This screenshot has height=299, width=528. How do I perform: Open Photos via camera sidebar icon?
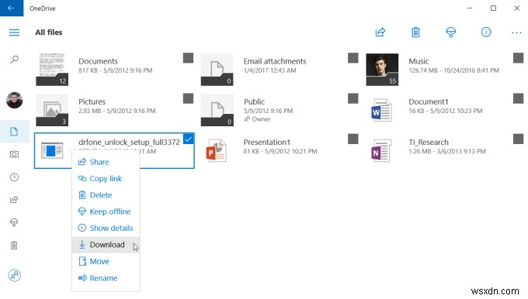pyautogui.click(x=14, y=154)
